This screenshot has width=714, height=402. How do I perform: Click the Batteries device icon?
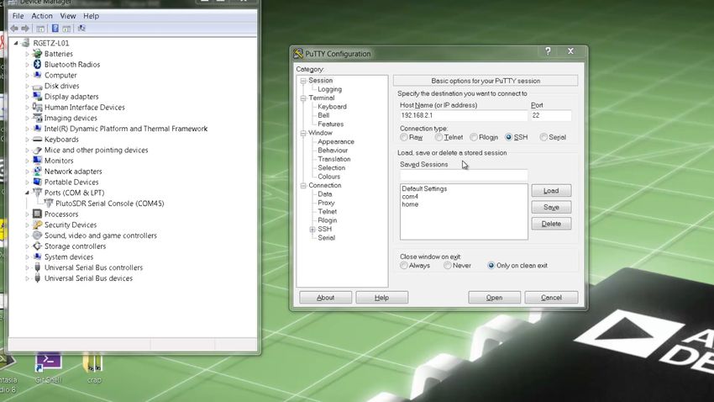pyautogui.click(x=37, y=54)
